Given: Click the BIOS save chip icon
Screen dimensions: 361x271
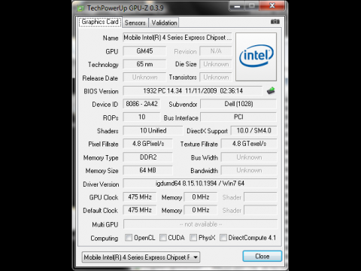Looking at the screenshot, I should click(271, 90).
